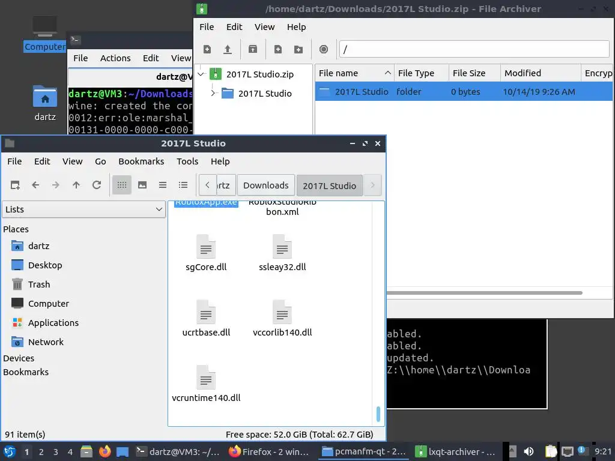Screen dimensions: 615x461
Task: Select 2017L Studio.zip in archiver tree
Action: point(259,74)
